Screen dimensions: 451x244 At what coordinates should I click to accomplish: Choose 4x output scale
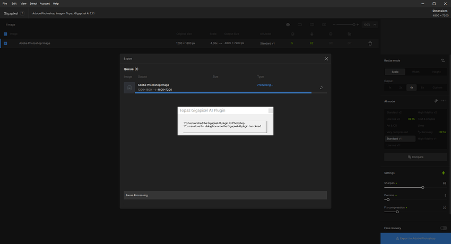pyautogui.click(x=412, y=88)
